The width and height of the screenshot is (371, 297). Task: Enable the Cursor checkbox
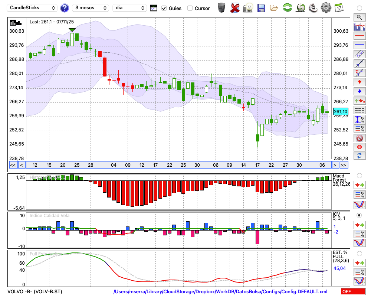pyautogui.click(x=190, y=8)
